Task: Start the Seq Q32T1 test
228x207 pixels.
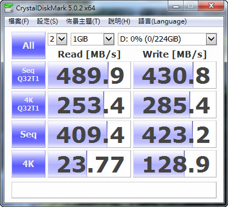Action: 29,75
